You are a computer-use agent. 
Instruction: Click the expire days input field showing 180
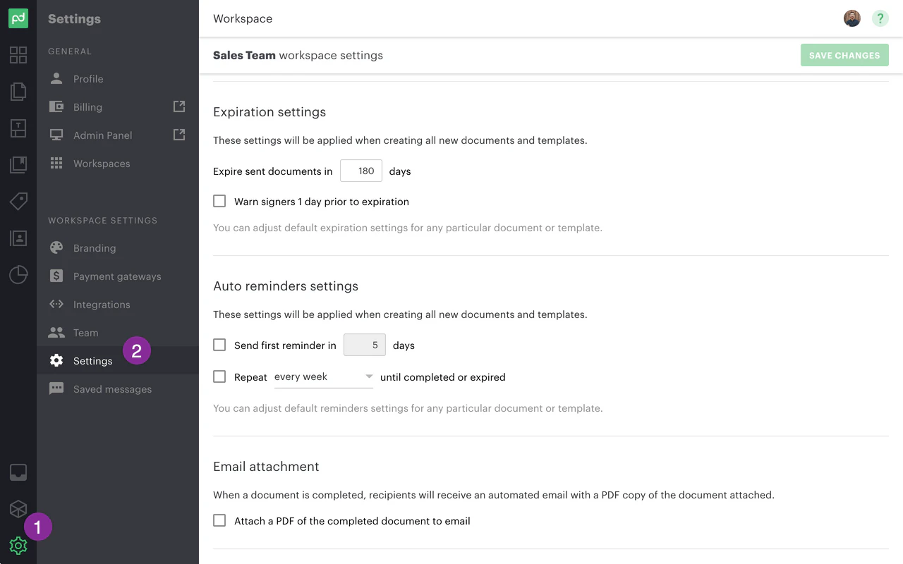click(x=361, y=171)
